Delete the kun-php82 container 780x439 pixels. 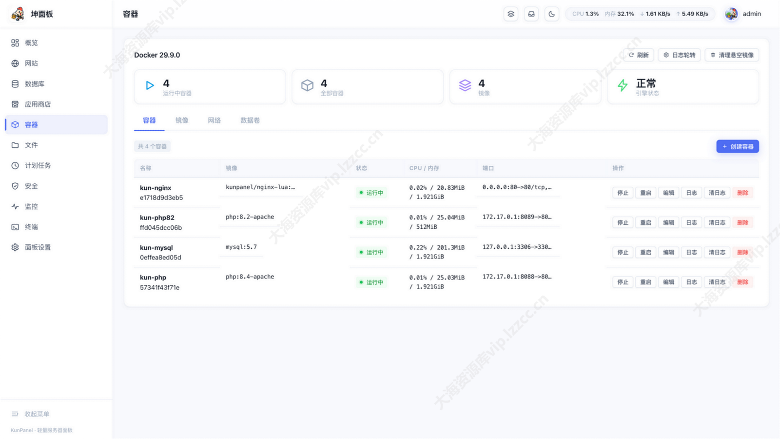coord(742,222)
